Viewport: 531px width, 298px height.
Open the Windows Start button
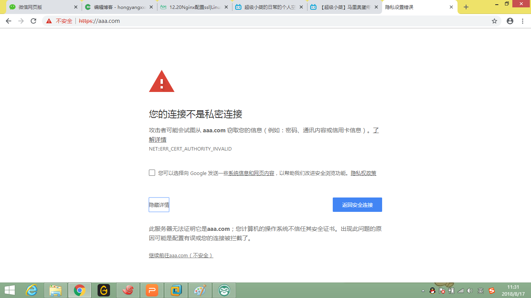tap(10, 290)
